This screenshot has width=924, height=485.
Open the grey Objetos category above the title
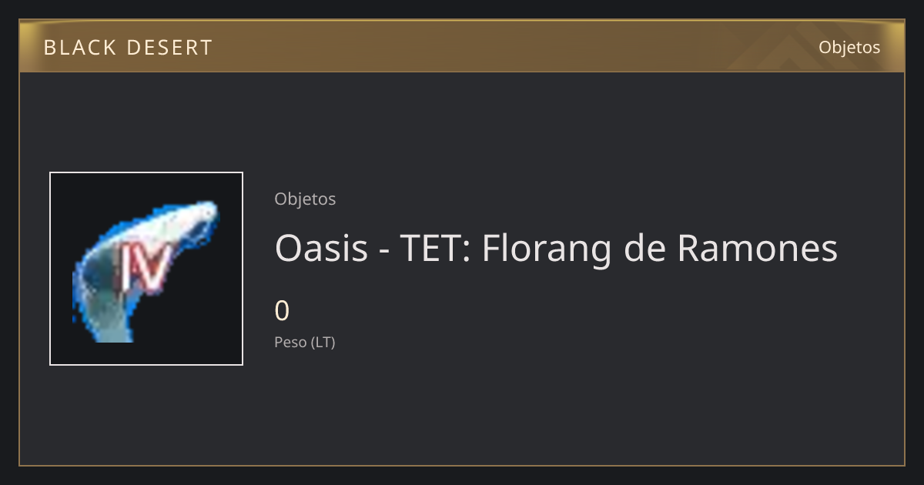[305, 199]
